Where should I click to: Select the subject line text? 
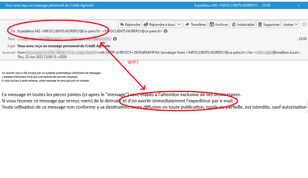click(x=64, y=46)
